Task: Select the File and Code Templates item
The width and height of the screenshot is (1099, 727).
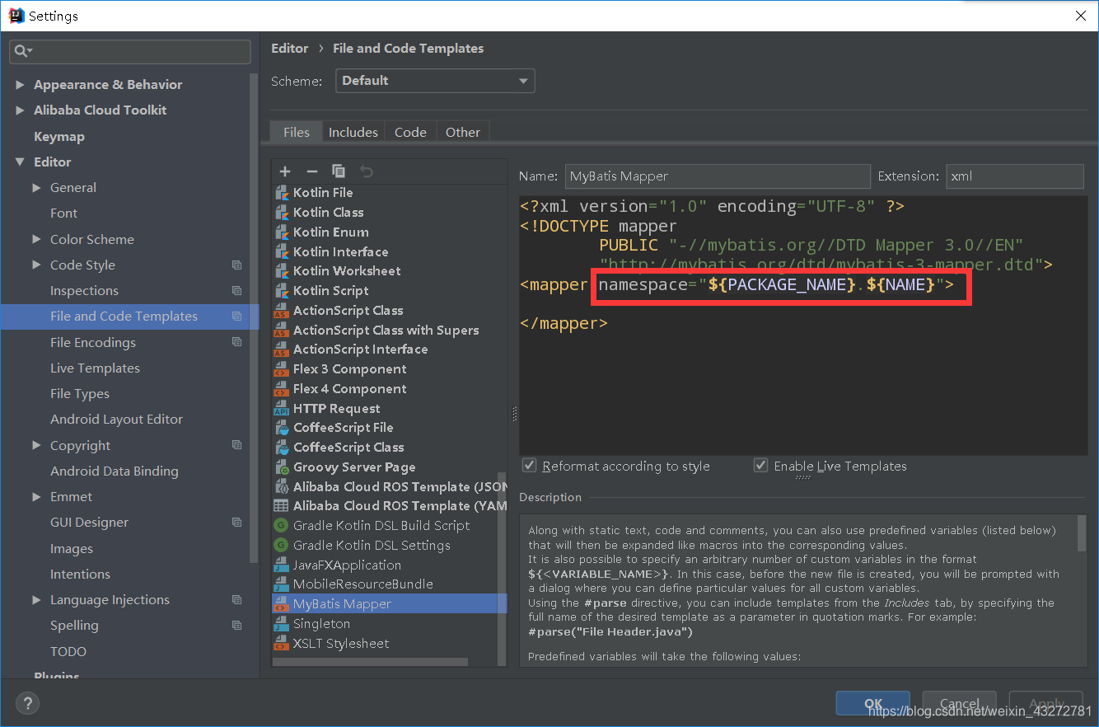Action: (130, 317)
